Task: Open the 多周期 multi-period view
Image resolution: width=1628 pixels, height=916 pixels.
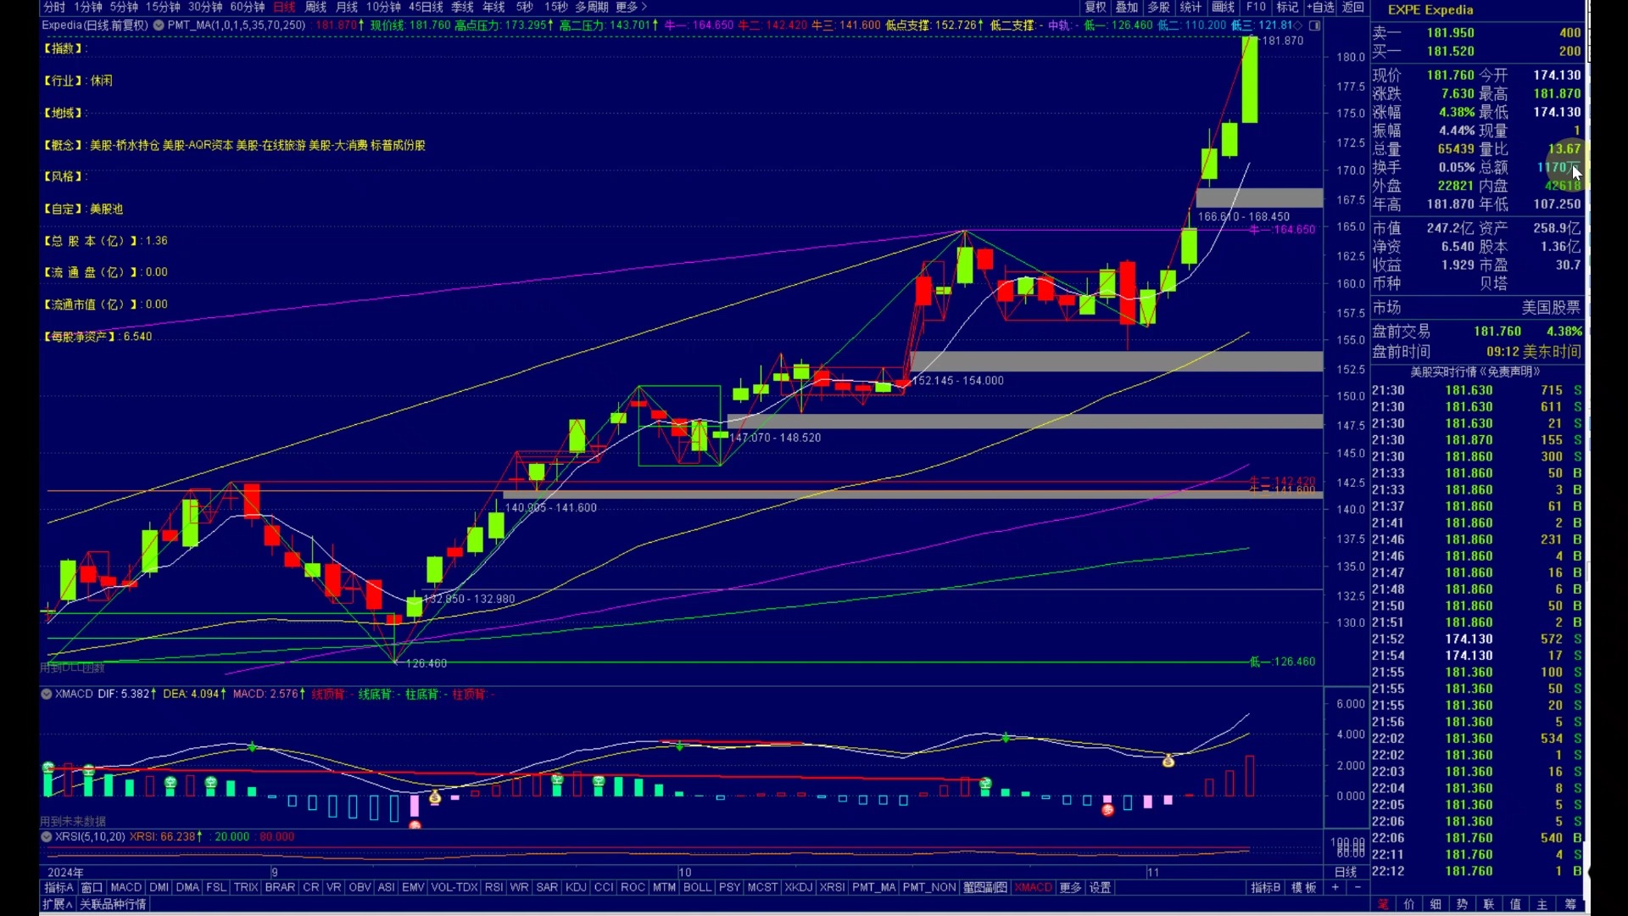Action: [592, 7]
